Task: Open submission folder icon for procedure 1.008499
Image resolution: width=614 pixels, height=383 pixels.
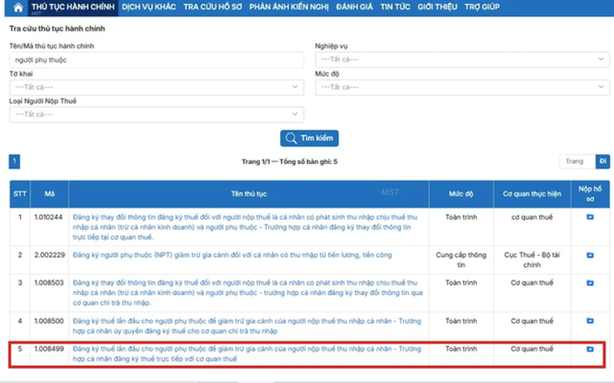Action: click(590, 349)
